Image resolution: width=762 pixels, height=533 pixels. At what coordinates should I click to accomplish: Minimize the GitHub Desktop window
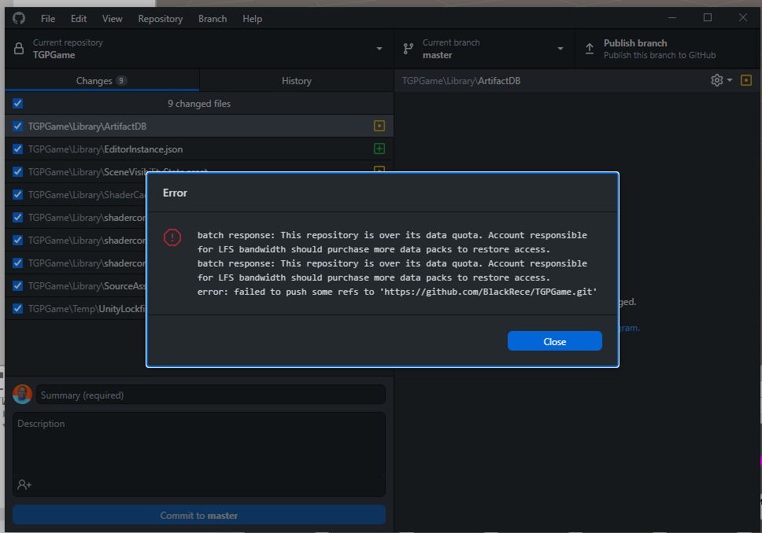672,18
